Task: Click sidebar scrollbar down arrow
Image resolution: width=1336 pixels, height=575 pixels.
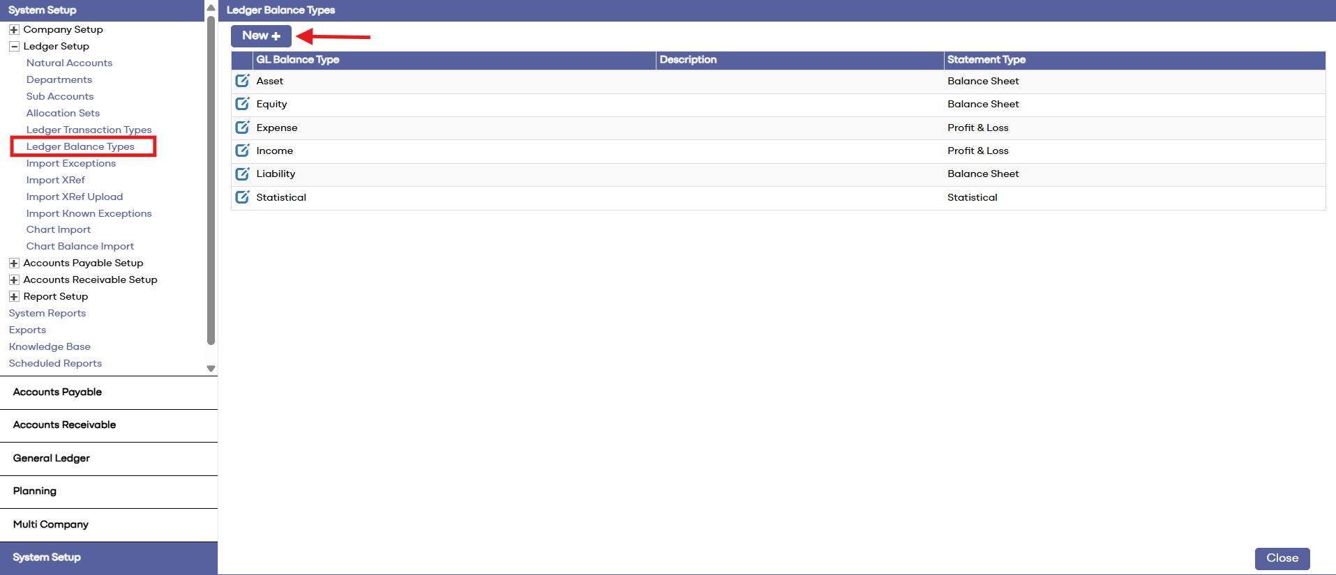Action: point(211,369)
